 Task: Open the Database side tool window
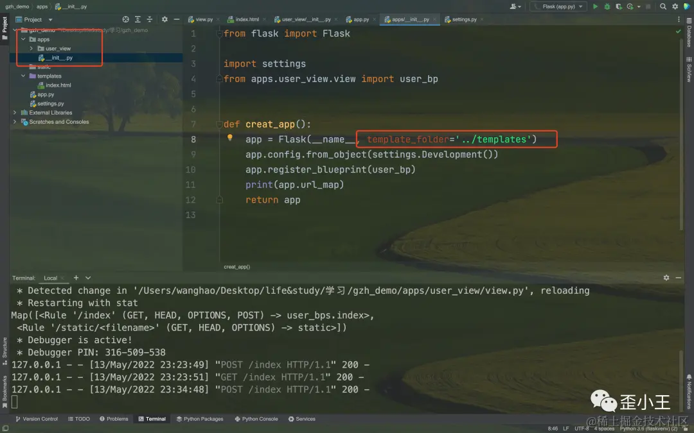click(x=689, y=33)
